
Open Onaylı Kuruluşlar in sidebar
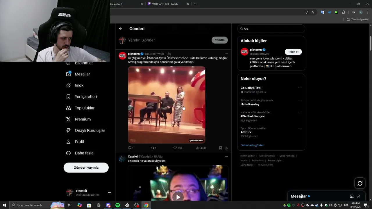(x=85, y=131)
